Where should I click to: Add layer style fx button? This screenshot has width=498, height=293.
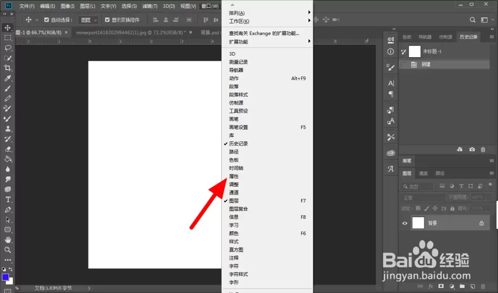click(x=431, y=286)
